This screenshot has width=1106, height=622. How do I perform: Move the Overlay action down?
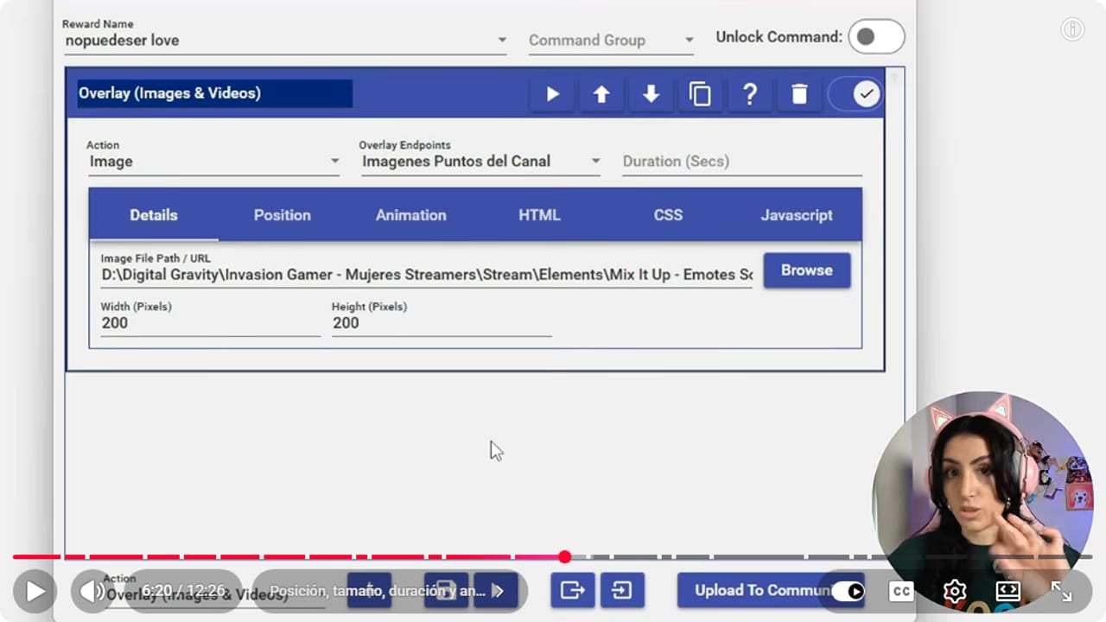coord(651,94)
